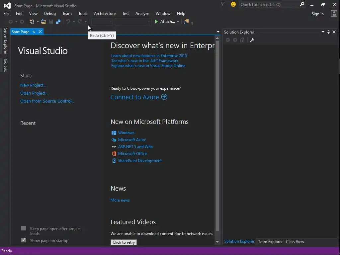Open the File menu
This screenshot has height=255, width=340.
(6, 13)
